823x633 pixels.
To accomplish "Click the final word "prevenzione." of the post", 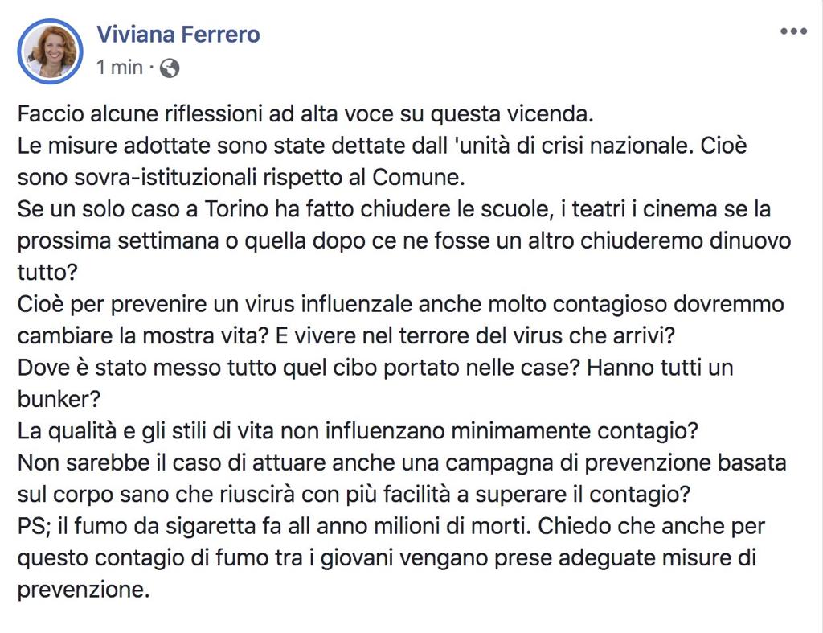I will click(x=84, y=589).
